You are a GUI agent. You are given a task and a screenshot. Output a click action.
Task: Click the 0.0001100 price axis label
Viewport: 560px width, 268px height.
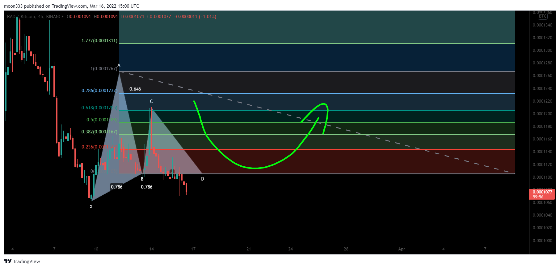point(542,177)
